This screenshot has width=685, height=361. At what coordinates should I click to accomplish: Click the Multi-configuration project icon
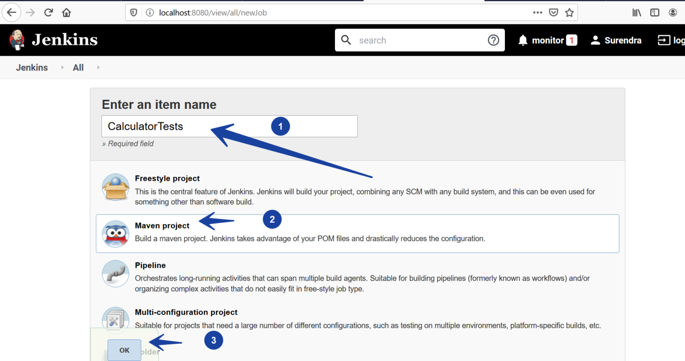[115, 320]
